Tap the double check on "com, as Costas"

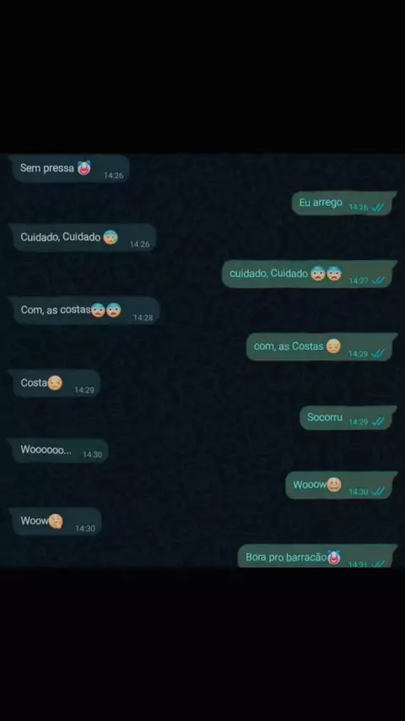pos(377,354)
